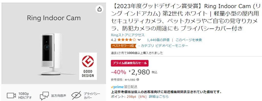
Task: Click the share icon on product image
Action: pyautogui.click(x=100, y=9)
